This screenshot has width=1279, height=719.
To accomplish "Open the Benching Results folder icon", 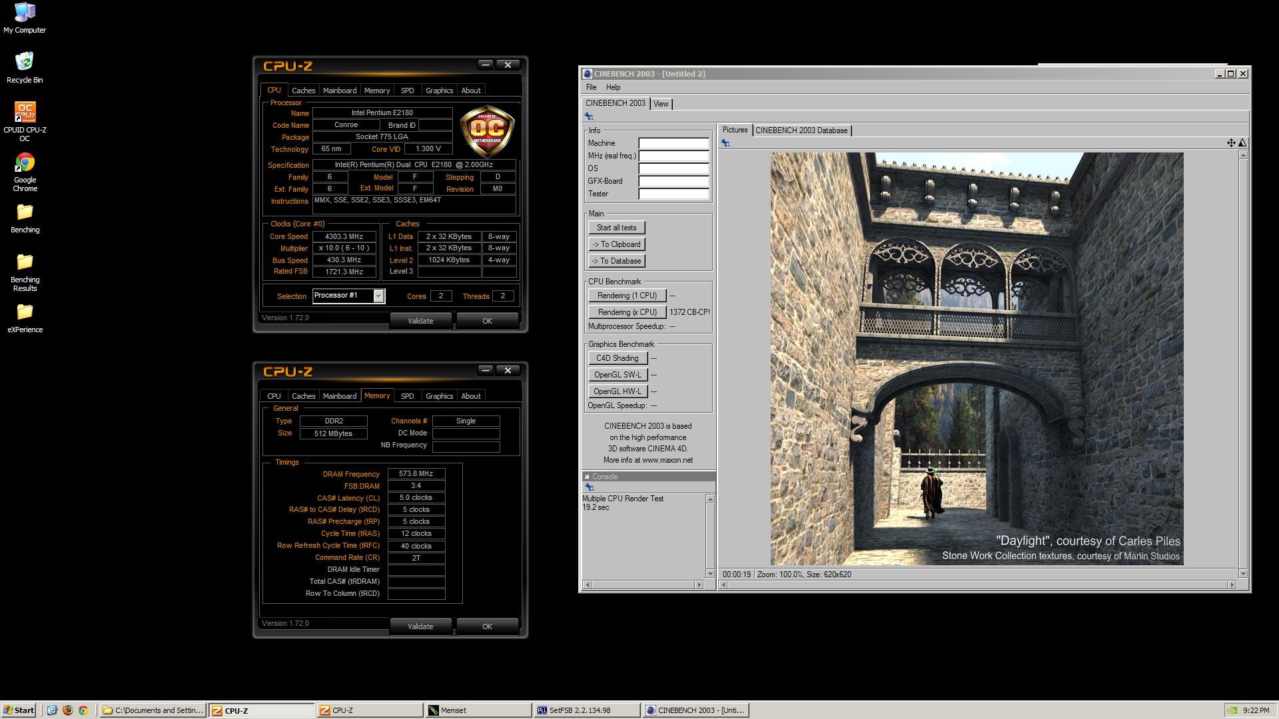I will [x=25, y=272].
